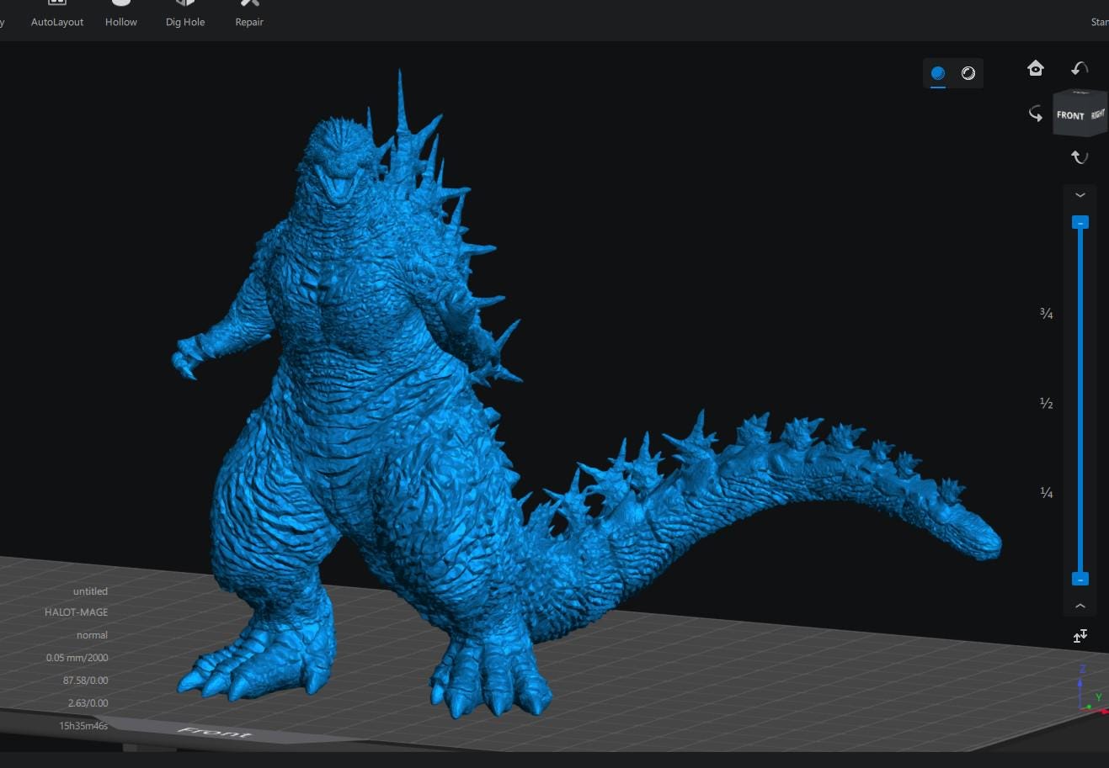Image resolution: width=1109 pixels, height=768 pixels.
Task: Select the RIGHT face on the view cube
Action: click(x=1097, y=114)
